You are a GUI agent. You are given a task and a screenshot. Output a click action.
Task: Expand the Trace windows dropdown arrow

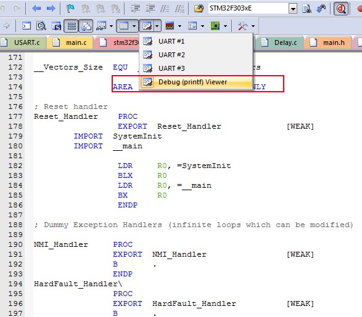tap(202, 26)
